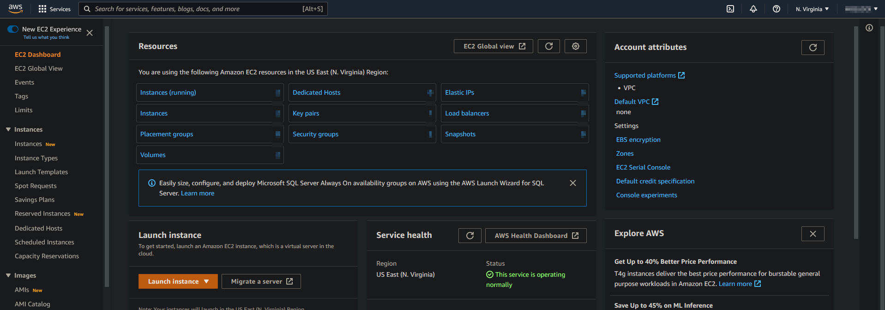
Task: Open the EC2 Serial Console setting
Action: click(643, 167)
